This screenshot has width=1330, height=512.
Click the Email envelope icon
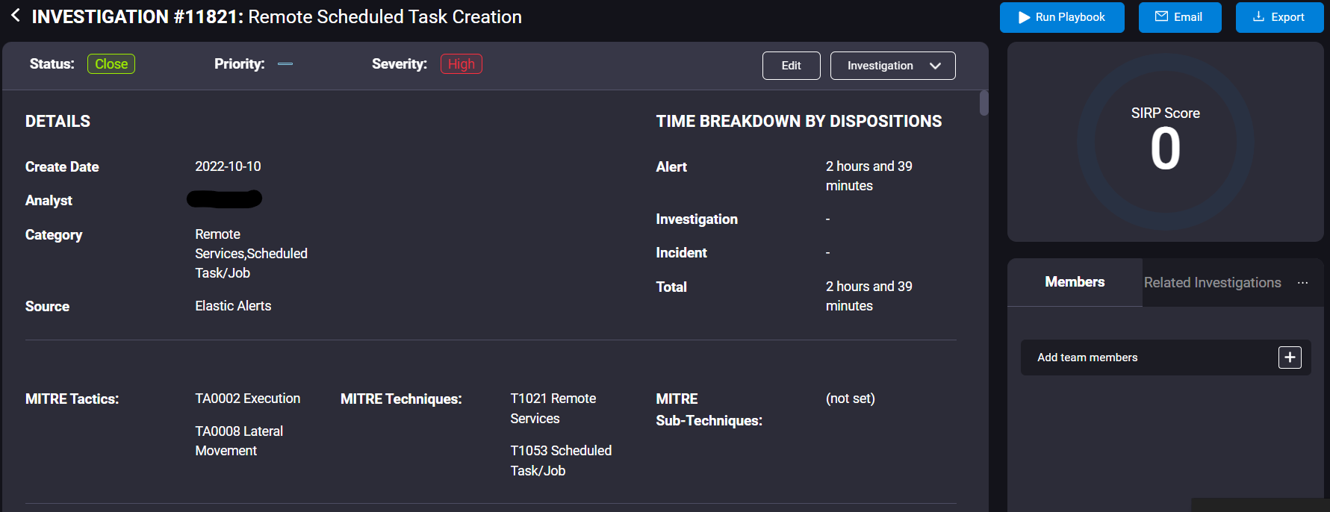click(1161, 16)
